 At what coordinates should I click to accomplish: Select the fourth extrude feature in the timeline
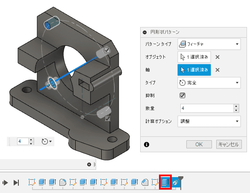tap(94, 182)
